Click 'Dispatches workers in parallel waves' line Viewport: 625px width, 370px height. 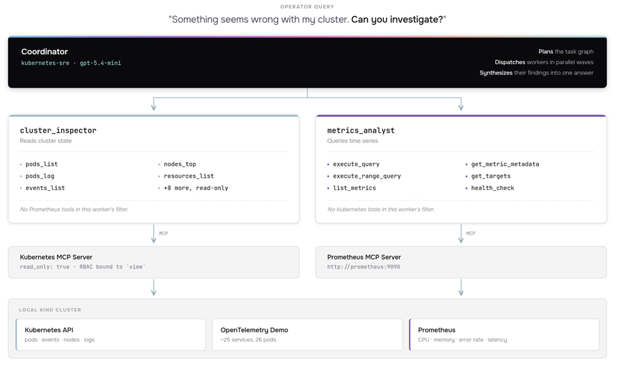click(544, 63)
